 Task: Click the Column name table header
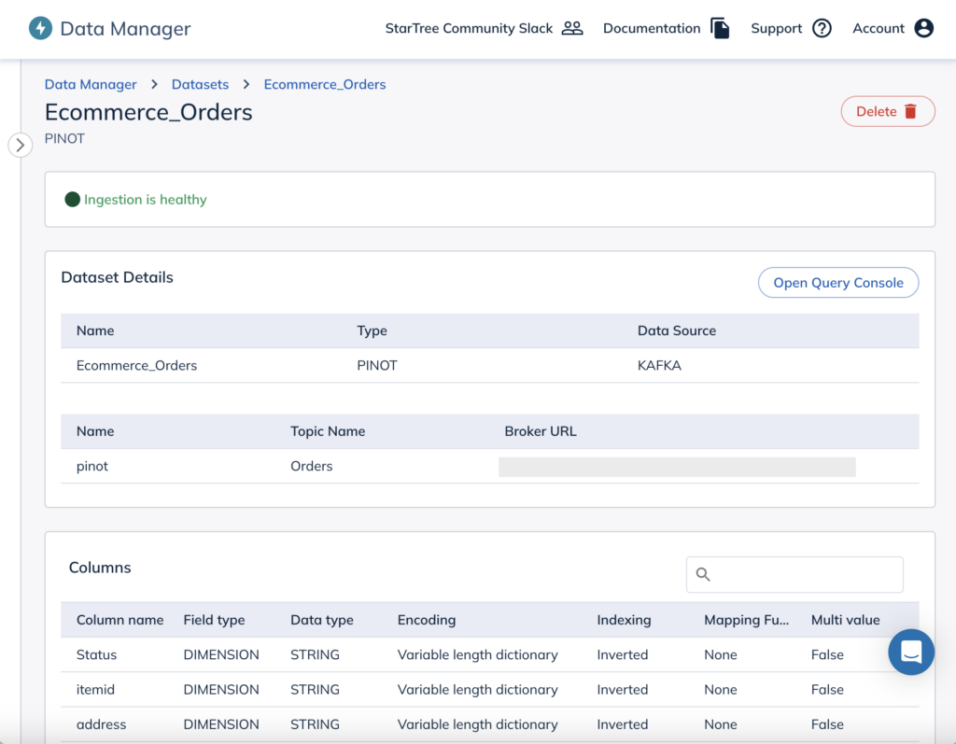tap(119, 620)
